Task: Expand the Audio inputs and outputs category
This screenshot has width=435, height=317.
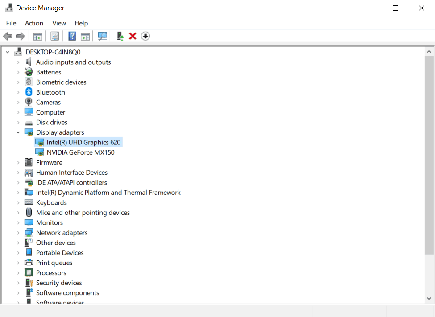Action: pyautogui.click(x=18, y=62)
